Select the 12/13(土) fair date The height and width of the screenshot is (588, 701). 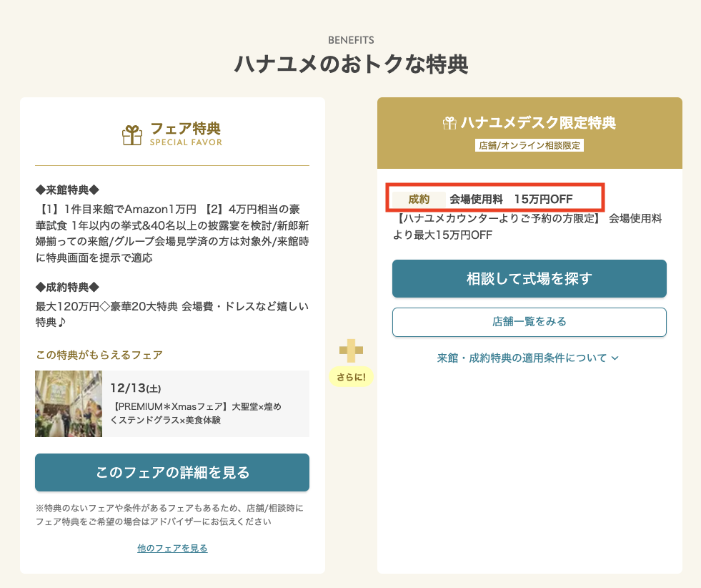pyautogui.click(x=136, y=388)
